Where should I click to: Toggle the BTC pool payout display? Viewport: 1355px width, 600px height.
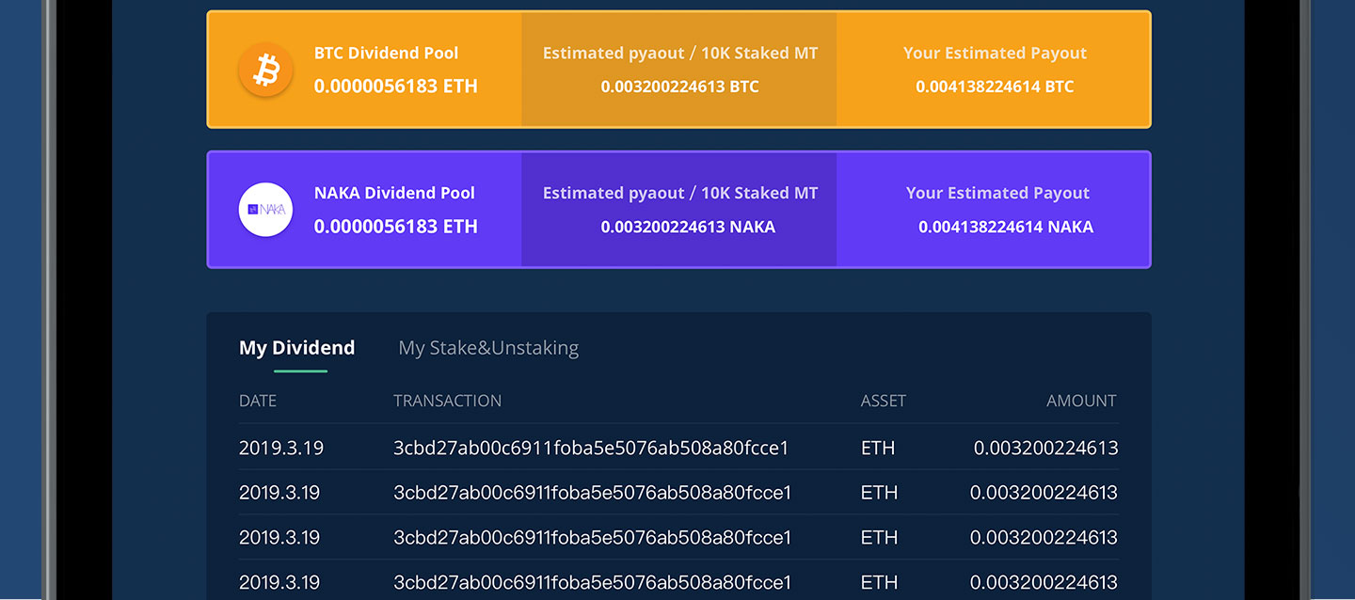click(x=395, y=86)
